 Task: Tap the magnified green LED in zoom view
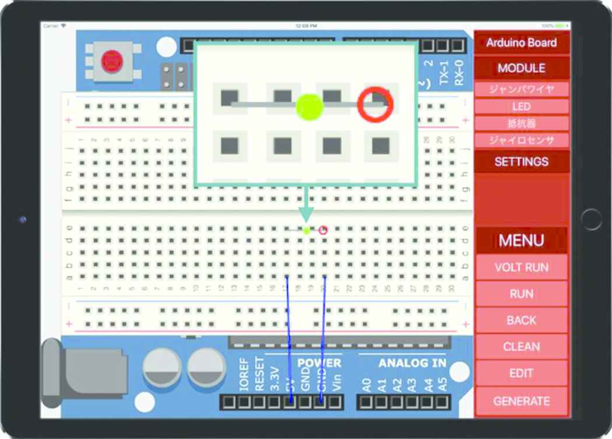[x=309, y=107]
